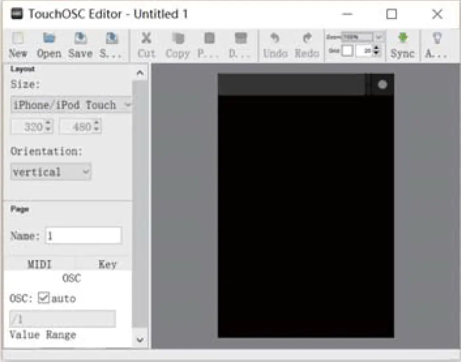The width and height of the screenshot is (461, 362).
Task: Click the black layout canvas area
Action: pos(306,216)
